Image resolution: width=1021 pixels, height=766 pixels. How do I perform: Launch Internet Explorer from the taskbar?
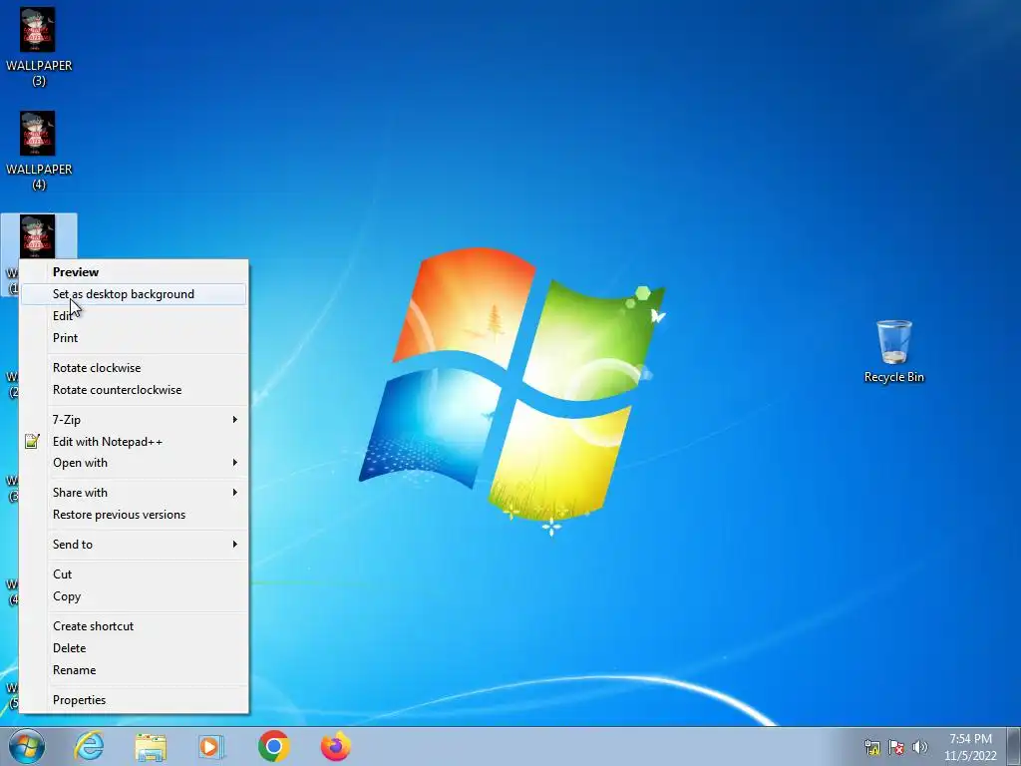(x=89, y=746)
